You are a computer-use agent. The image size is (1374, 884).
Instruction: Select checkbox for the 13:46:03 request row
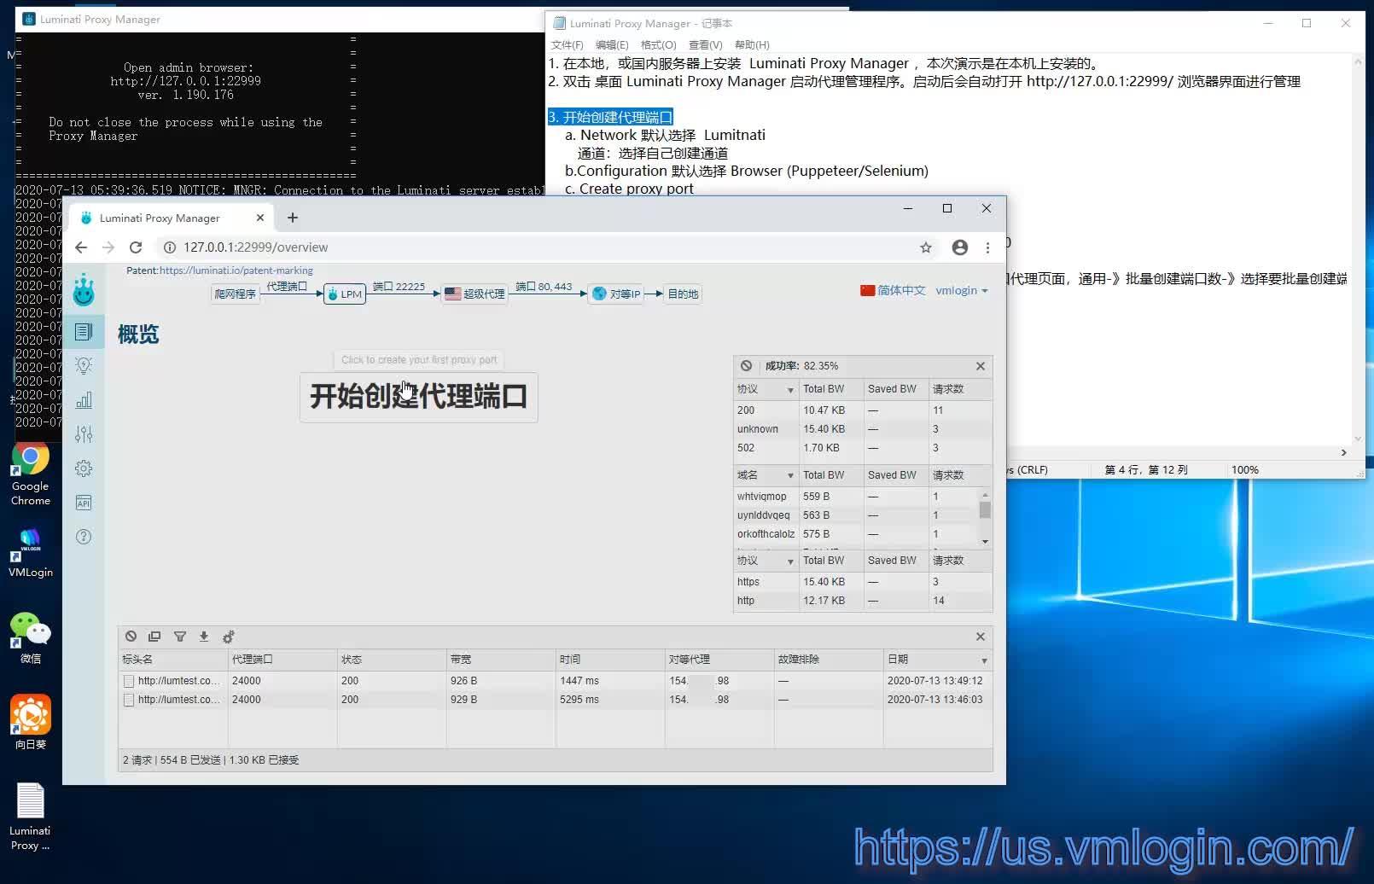(x=129, y=700)
